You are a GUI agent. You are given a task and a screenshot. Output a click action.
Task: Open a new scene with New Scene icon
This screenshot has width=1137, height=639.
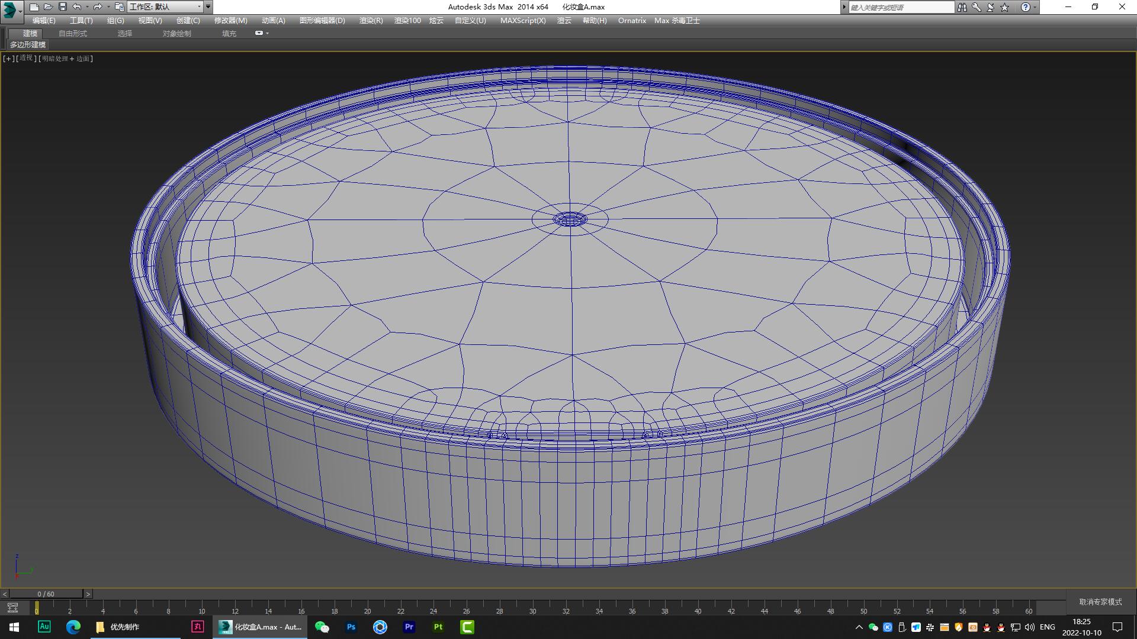tap(34, 7)
